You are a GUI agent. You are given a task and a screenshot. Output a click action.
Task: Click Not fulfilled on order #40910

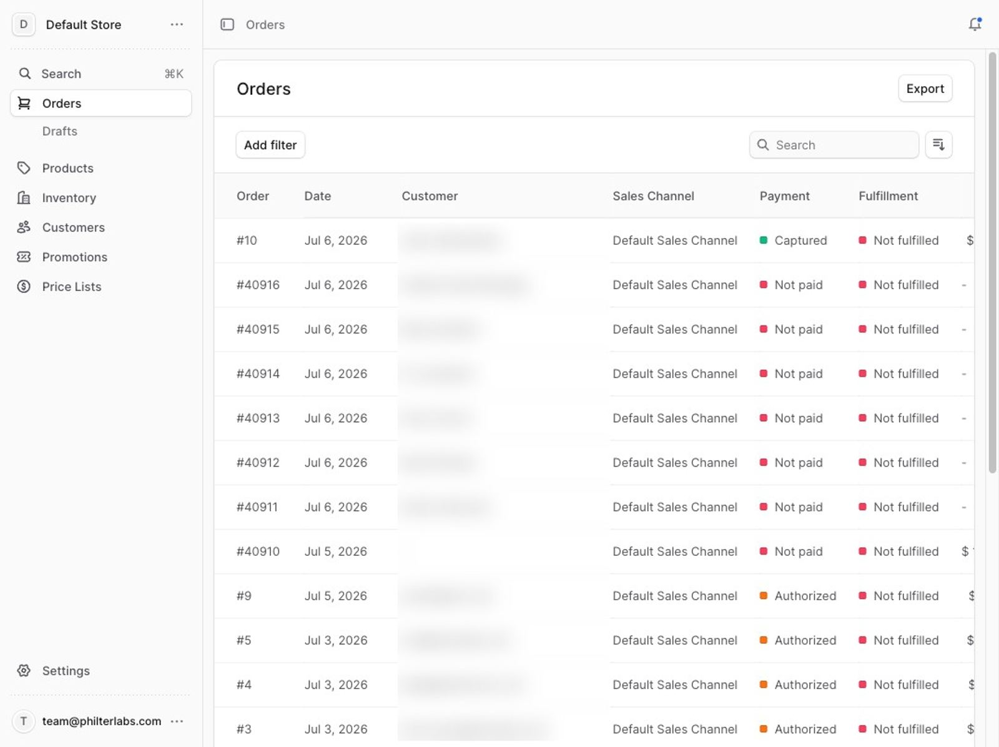(898, 552)
